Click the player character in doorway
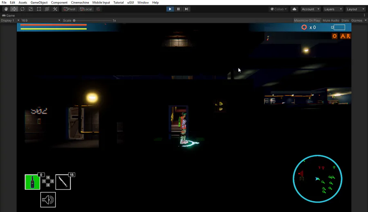This screenshot has width=368, height=212. [183, 128]
